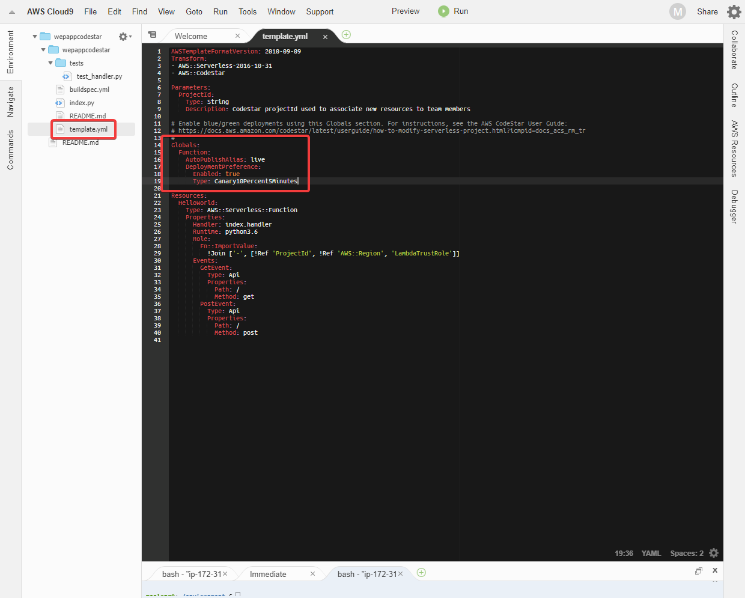The height and width of the screenshot is (598, 745).
Task: Open the View menu
Action: [x=166, y=11]
